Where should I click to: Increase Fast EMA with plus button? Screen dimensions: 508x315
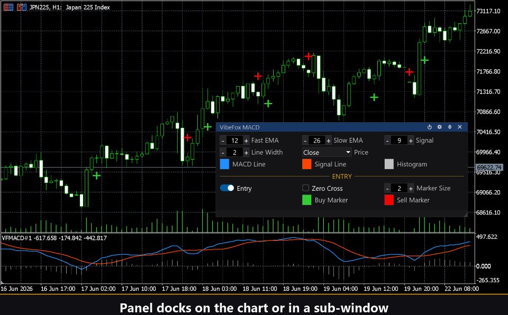pos(246,141)
